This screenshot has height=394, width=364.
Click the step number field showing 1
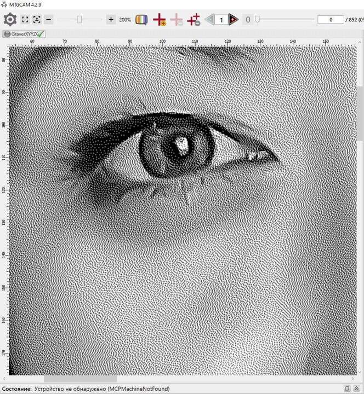(x=221, y=20)
